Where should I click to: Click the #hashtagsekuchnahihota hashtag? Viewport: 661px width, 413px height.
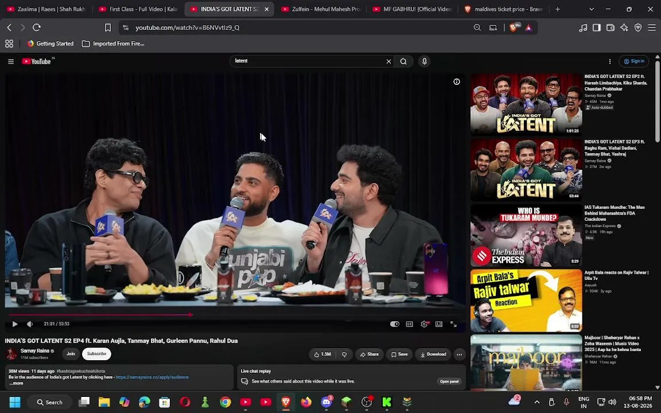pos(81,371)
